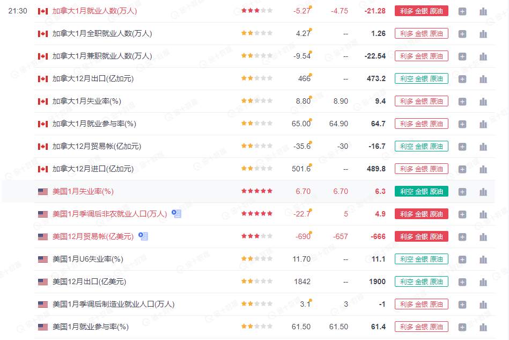509x340 pixels.
Task: Click the plus icon in 加拿大1月全职就业人数 row
Action: (x=462, y=34)
